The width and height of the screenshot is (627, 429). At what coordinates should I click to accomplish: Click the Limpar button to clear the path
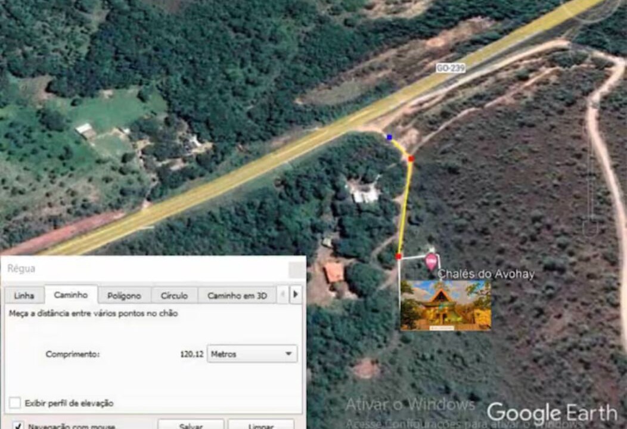pos(260,425)
